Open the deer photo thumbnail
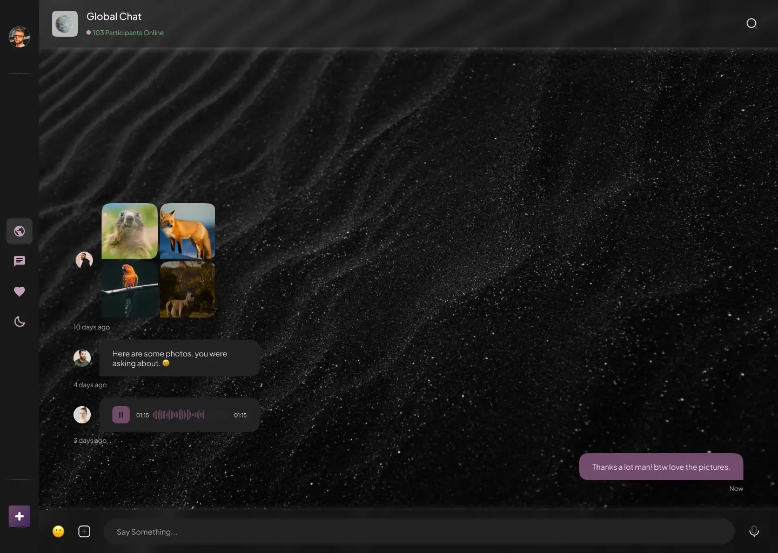 click(x=187, y=289)
